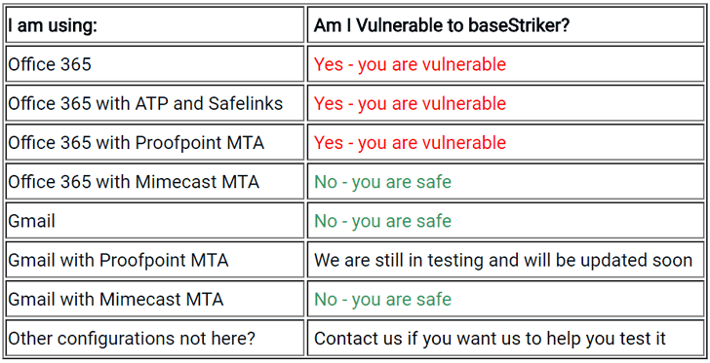Click the standalone 'Gmail' cell
710x363 pixels.
(154, 221)
